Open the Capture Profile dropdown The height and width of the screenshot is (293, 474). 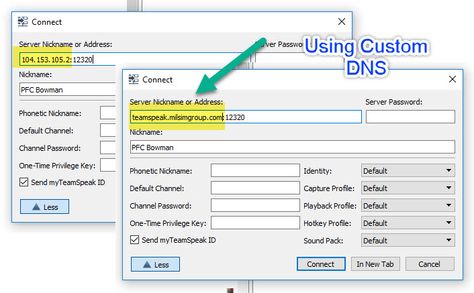point(408,188)
